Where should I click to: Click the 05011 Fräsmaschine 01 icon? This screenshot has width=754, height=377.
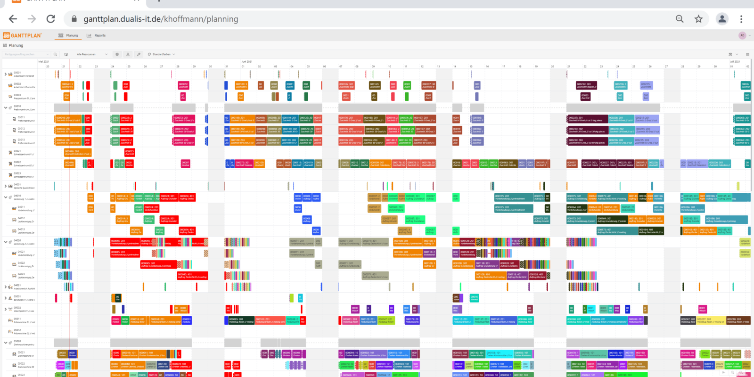point(10,320)
